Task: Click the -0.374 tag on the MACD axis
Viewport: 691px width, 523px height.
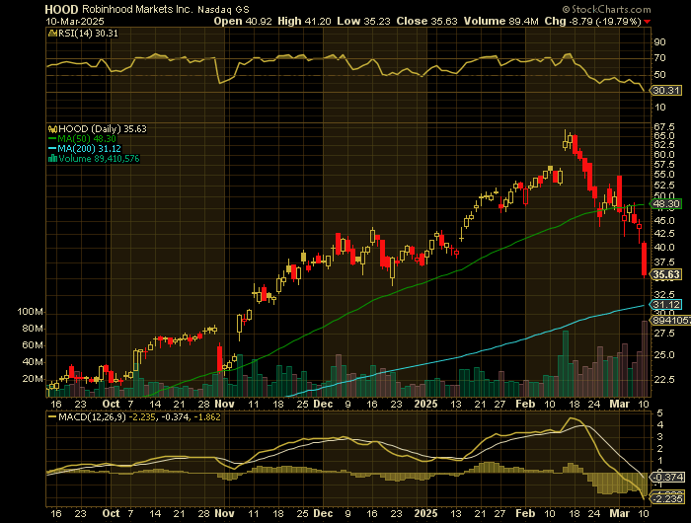Action: [668, 478]
